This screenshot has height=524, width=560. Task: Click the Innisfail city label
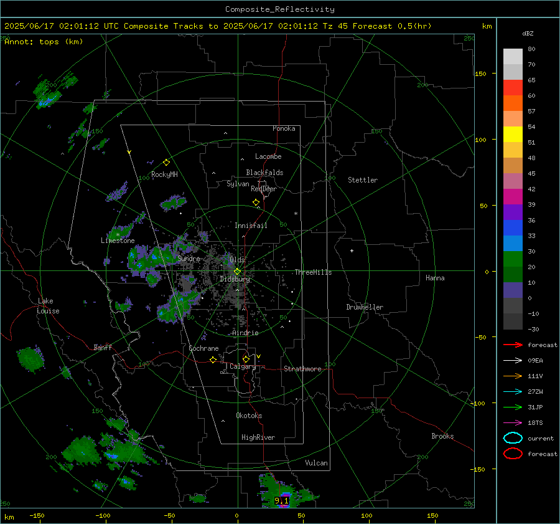pyautogui.click(x=251, y=226)
